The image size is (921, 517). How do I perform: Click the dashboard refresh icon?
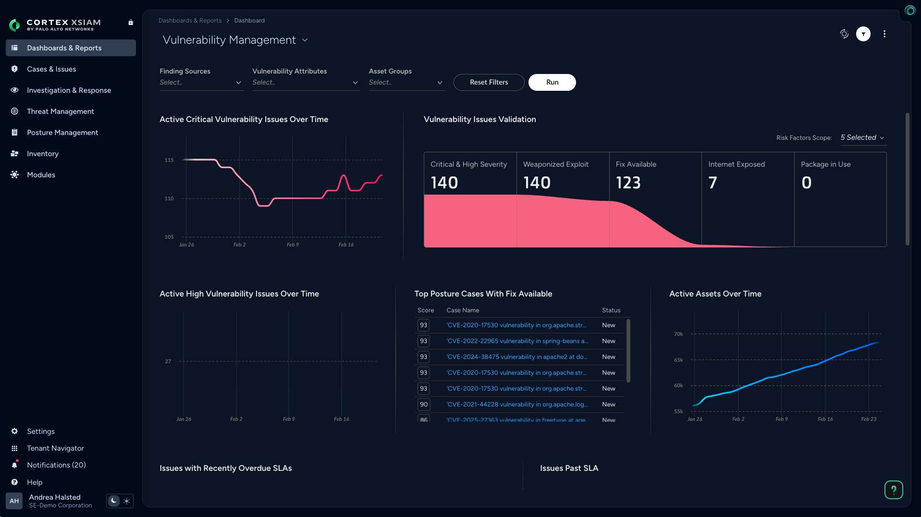pos(844,34)
